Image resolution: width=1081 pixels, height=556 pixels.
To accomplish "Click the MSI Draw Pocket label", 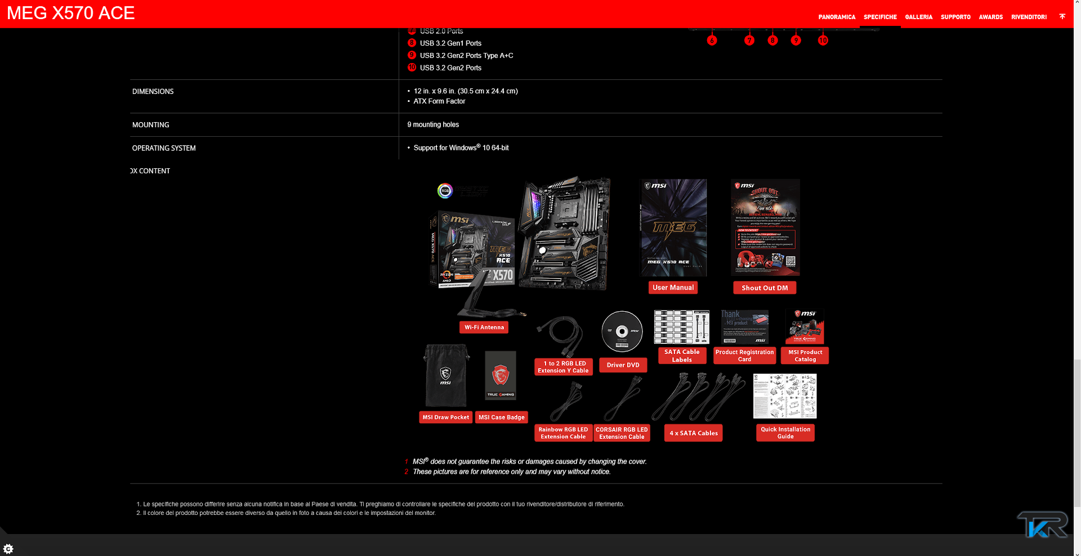I will (446, 418).
